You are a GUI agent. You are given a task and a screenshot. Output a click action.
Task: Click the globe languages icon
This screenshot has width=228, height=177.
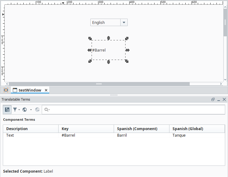(x=25, y=110)
